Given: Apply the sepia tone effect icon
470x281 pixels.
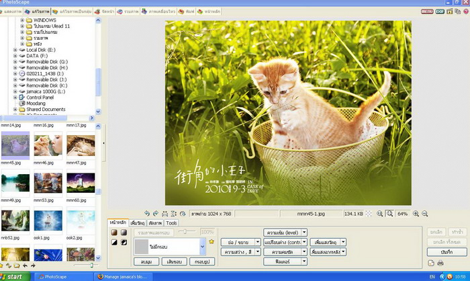Looking at the screenshot, I should [x=114, y=233].
